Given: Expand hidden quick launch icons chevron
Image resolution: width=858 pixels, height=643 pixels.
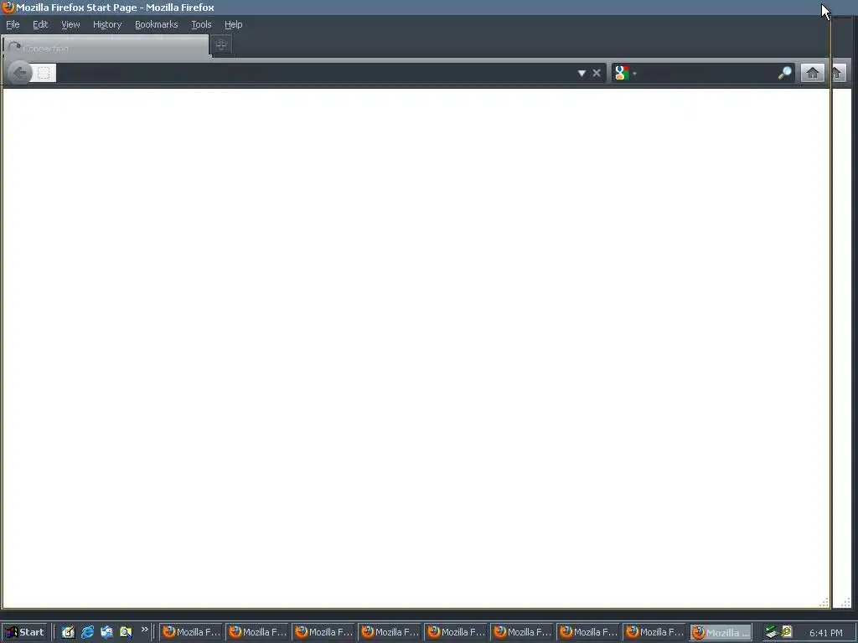Looking at the screenshot, I should coord(144,630).
